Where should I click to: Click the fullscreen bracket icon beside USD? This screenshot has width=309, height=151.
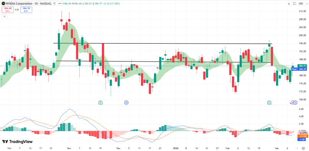coord(294,3)
